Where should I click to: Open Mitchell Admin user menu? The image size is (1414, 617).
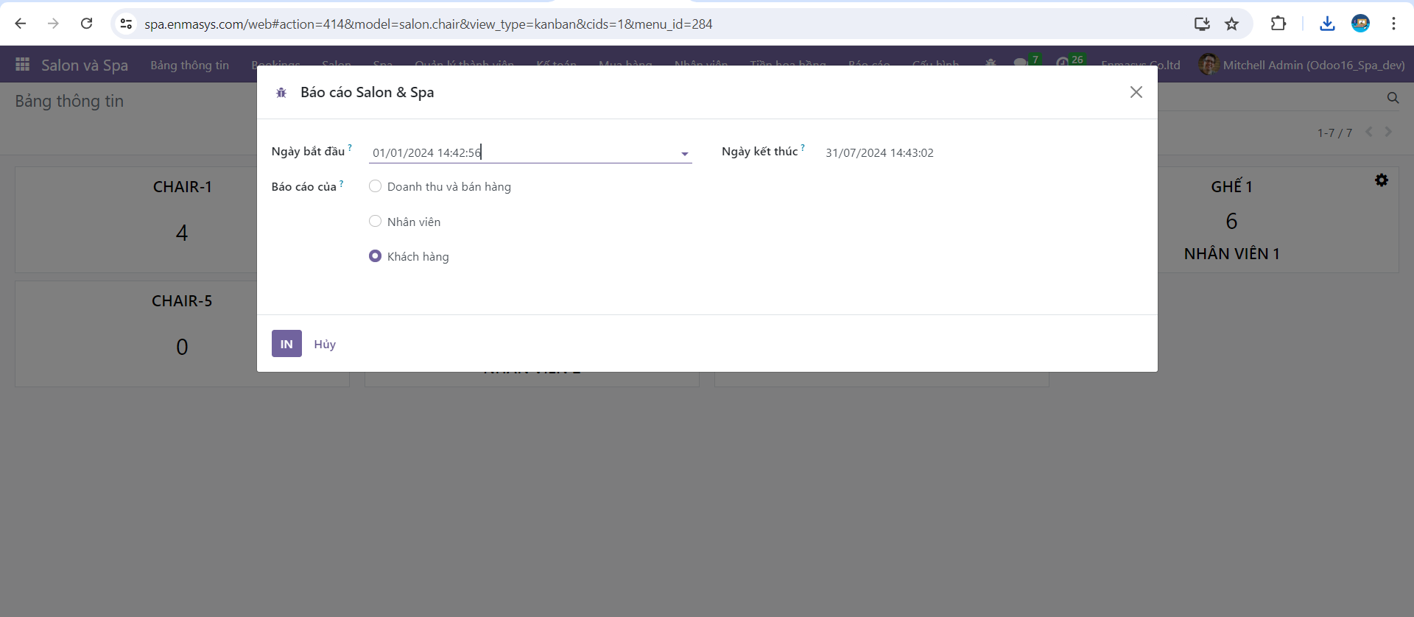coord(1301,65)
